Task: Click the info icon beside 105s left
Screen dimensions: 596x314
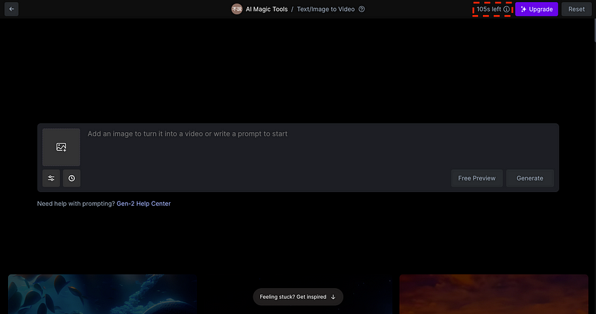Action: coord(507,9)
